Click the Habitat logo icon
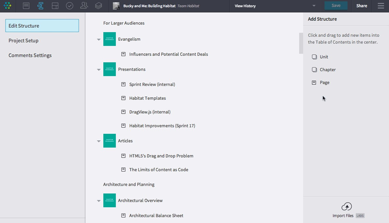 8,6
